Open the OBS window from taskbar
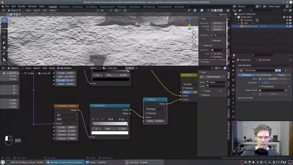293x165 pixels. (x=26, y=162)
